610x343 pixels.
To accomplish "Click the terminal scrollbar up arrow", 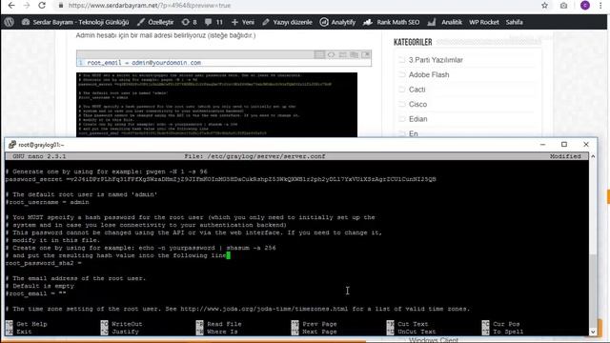I will tap(593, 156).
